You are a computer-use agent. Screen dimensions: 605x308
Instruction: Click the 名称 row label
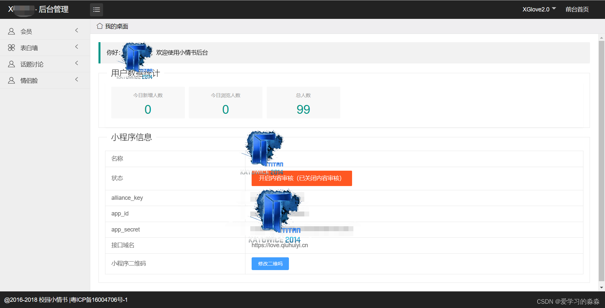click(117, 159)
